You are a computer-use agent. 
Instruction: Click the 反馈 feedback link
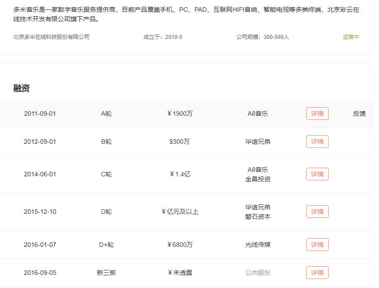pos(360,113)
